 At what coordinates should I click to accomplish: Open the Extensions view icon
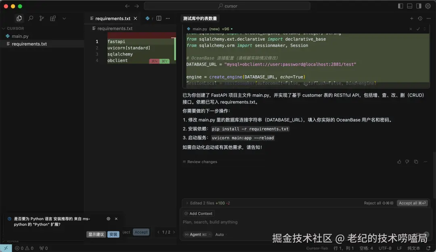[53, 18]
